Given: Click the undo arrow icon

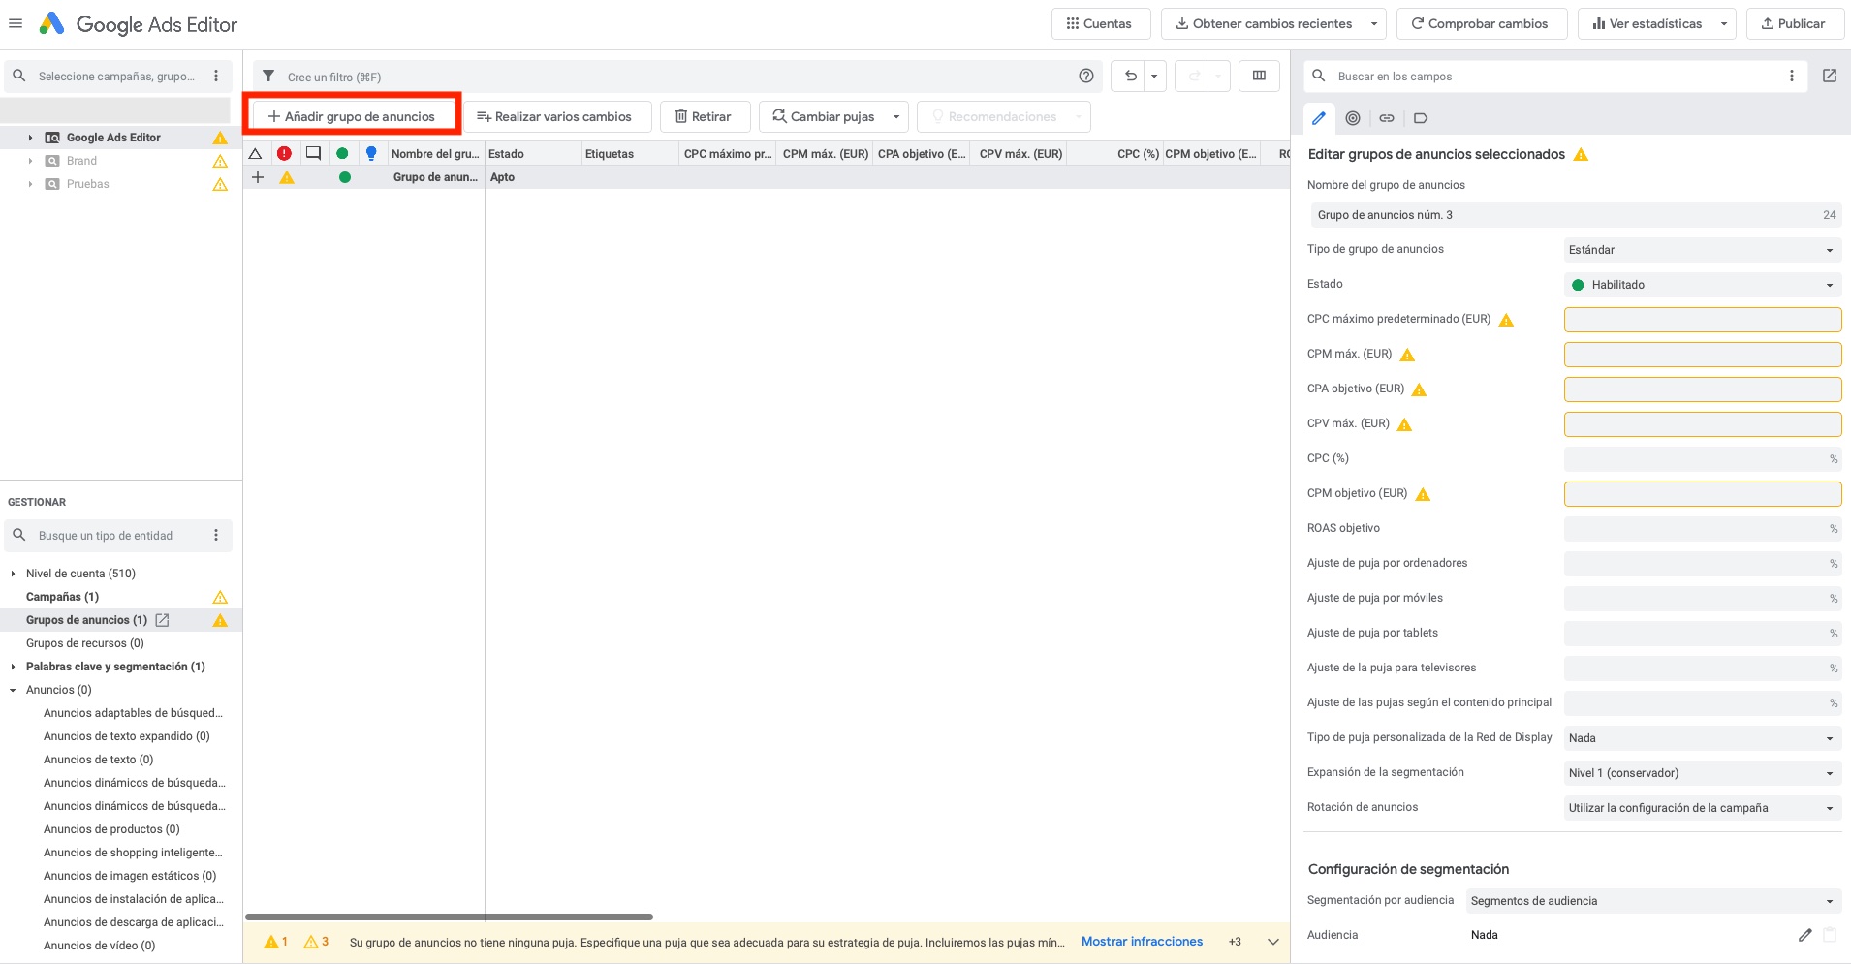Looking at the screenshot, I should (1130, 77).
